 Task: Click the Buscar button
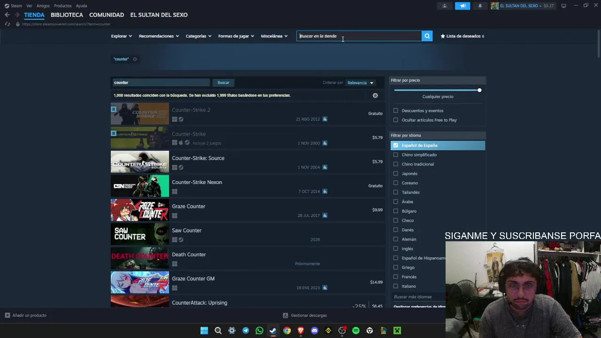(x=223, y=83)
